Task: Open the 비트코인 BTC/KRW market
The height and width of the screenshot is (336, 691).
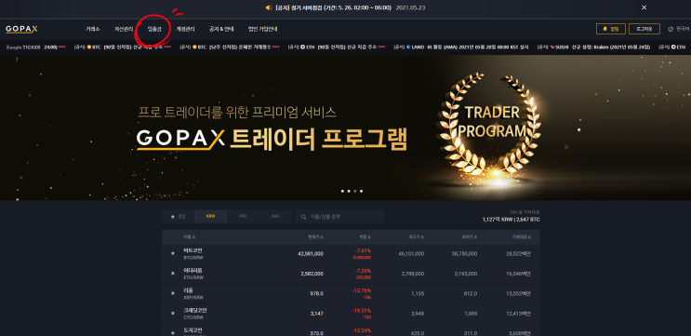Action: 351,253
